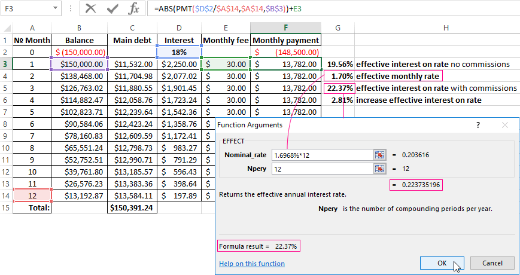This screenshot has width=520, height=275.
Task: Click the 'no commissions' effective rate label
Action: 433,65
